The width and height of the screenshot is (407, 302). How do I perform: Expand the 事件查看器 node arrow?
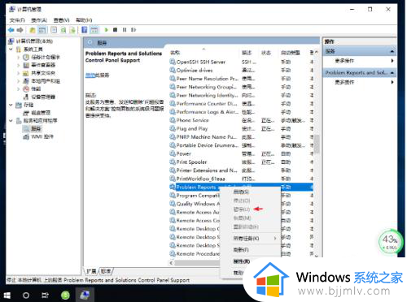click(x=19, y=65)
